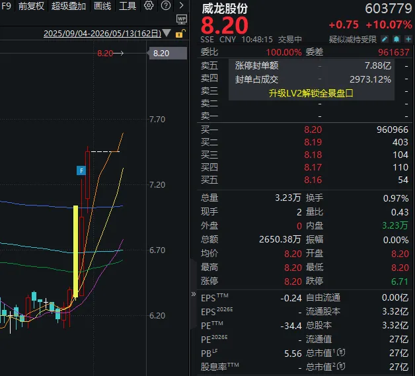Add stock with the plus icon
The height and width of the screenshot is (376, 415).
(x=408, y=40)
